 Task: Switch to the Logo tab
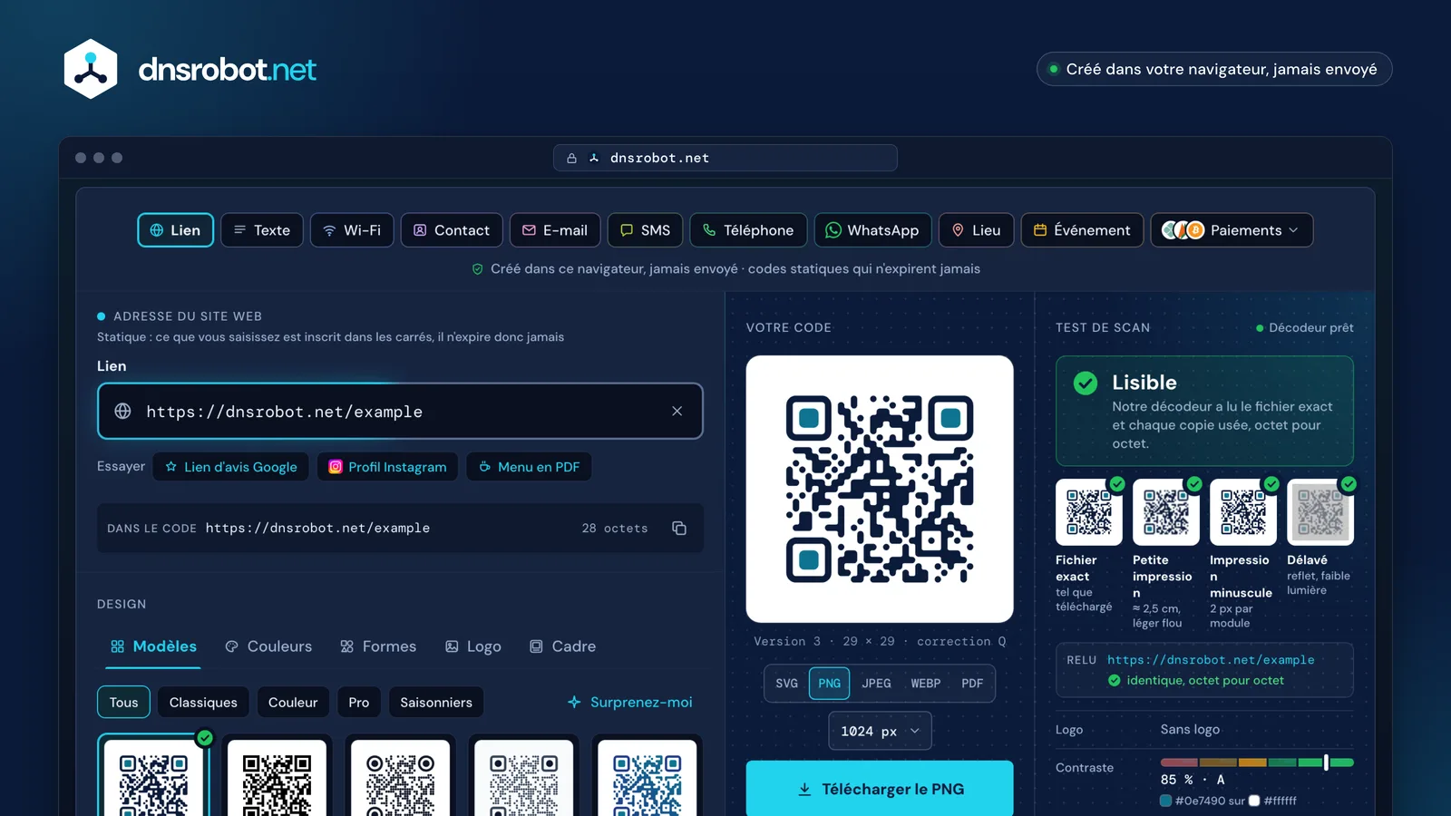pyautogui.click(x=473, y=646)
